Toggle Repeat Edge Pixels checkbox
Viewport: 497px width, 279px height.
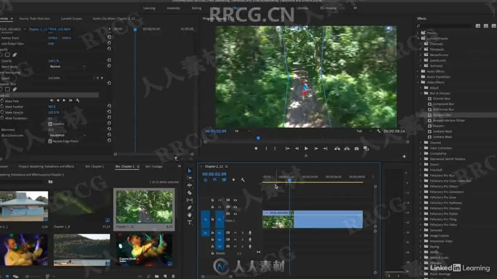(50, 141)
